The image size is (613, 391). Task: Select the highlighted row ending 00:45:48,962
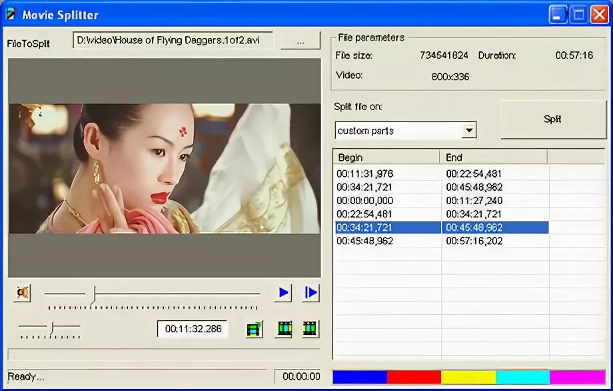(x=442, y=228)
